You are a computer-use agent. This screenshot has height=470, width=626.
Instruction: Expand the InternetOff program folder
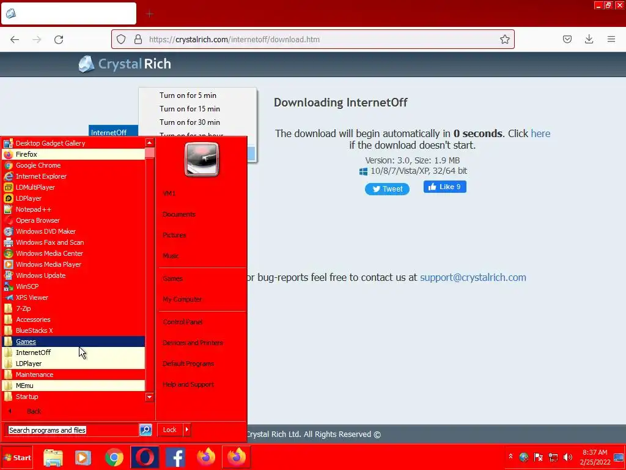(x=73, y=352)
